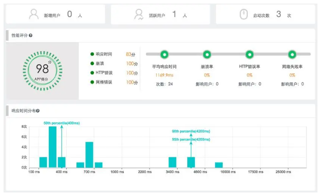Select the 网络失败率 green node on track
This screenshot has height=194, width=320.
(292, 54)
